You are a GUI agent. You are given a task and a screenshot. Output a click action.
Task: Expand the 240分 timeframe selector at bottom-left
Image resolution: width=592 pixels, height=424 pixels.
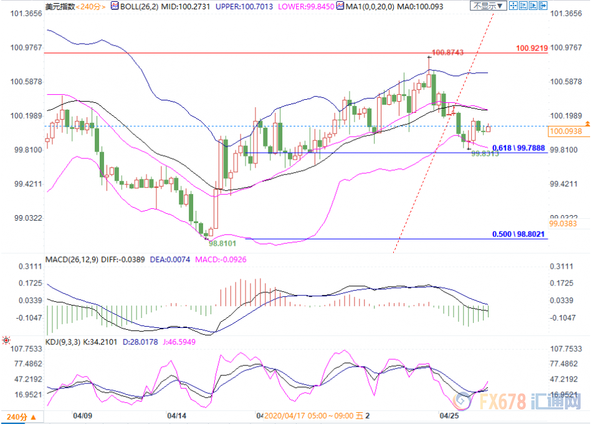[17, 416]
